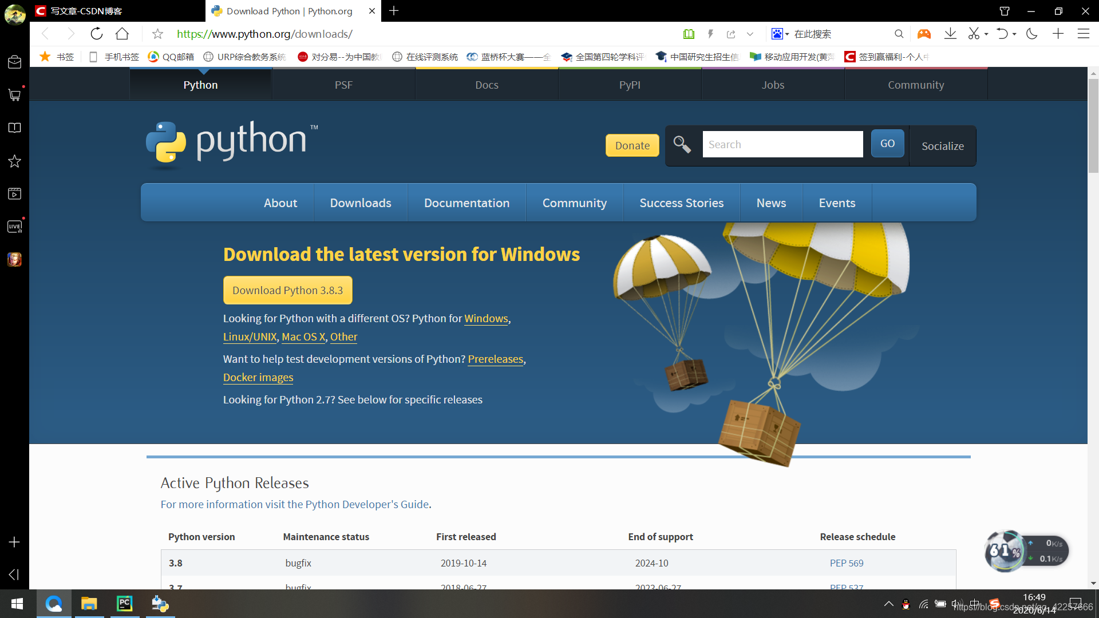
Task: Click the browser search magnifier beside 在此搜索
Action: (899, 34)
